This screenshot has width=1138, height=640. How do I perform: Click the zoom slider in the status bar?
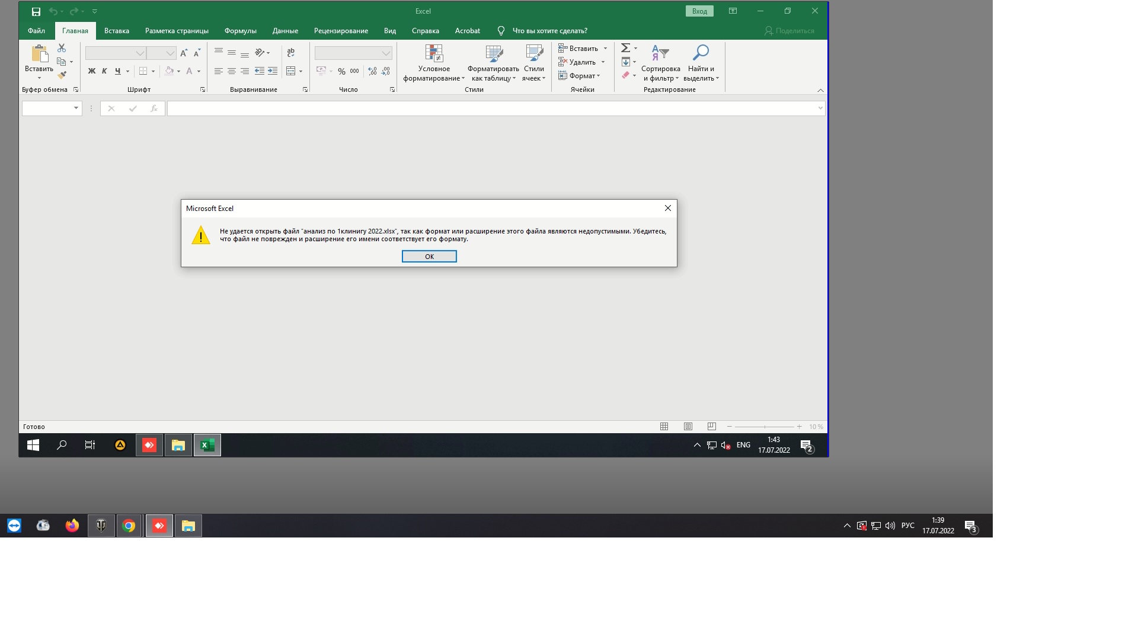coord(764,427)
